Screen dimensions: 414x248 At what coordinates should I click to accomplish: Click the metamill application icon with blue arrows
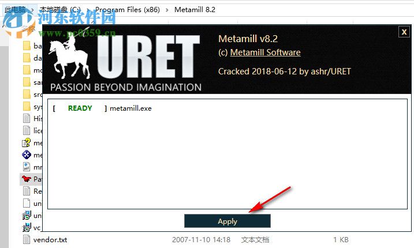27,155
